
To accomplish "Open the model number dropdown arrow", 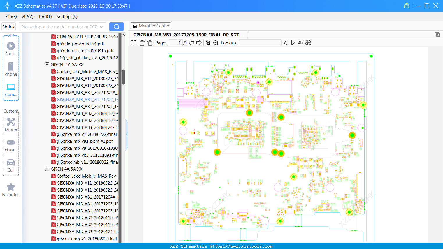I will pos(102,27).
